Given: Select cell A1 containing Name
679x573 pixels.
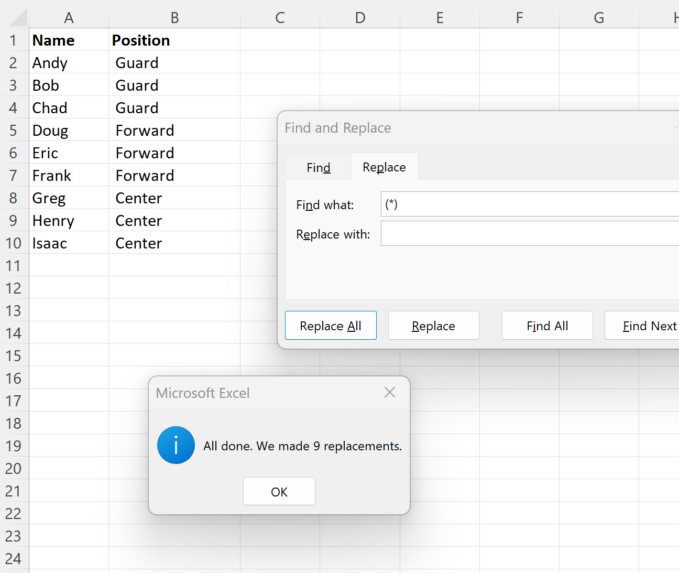Looking at the screenshot, I should [x=69, y=40].
